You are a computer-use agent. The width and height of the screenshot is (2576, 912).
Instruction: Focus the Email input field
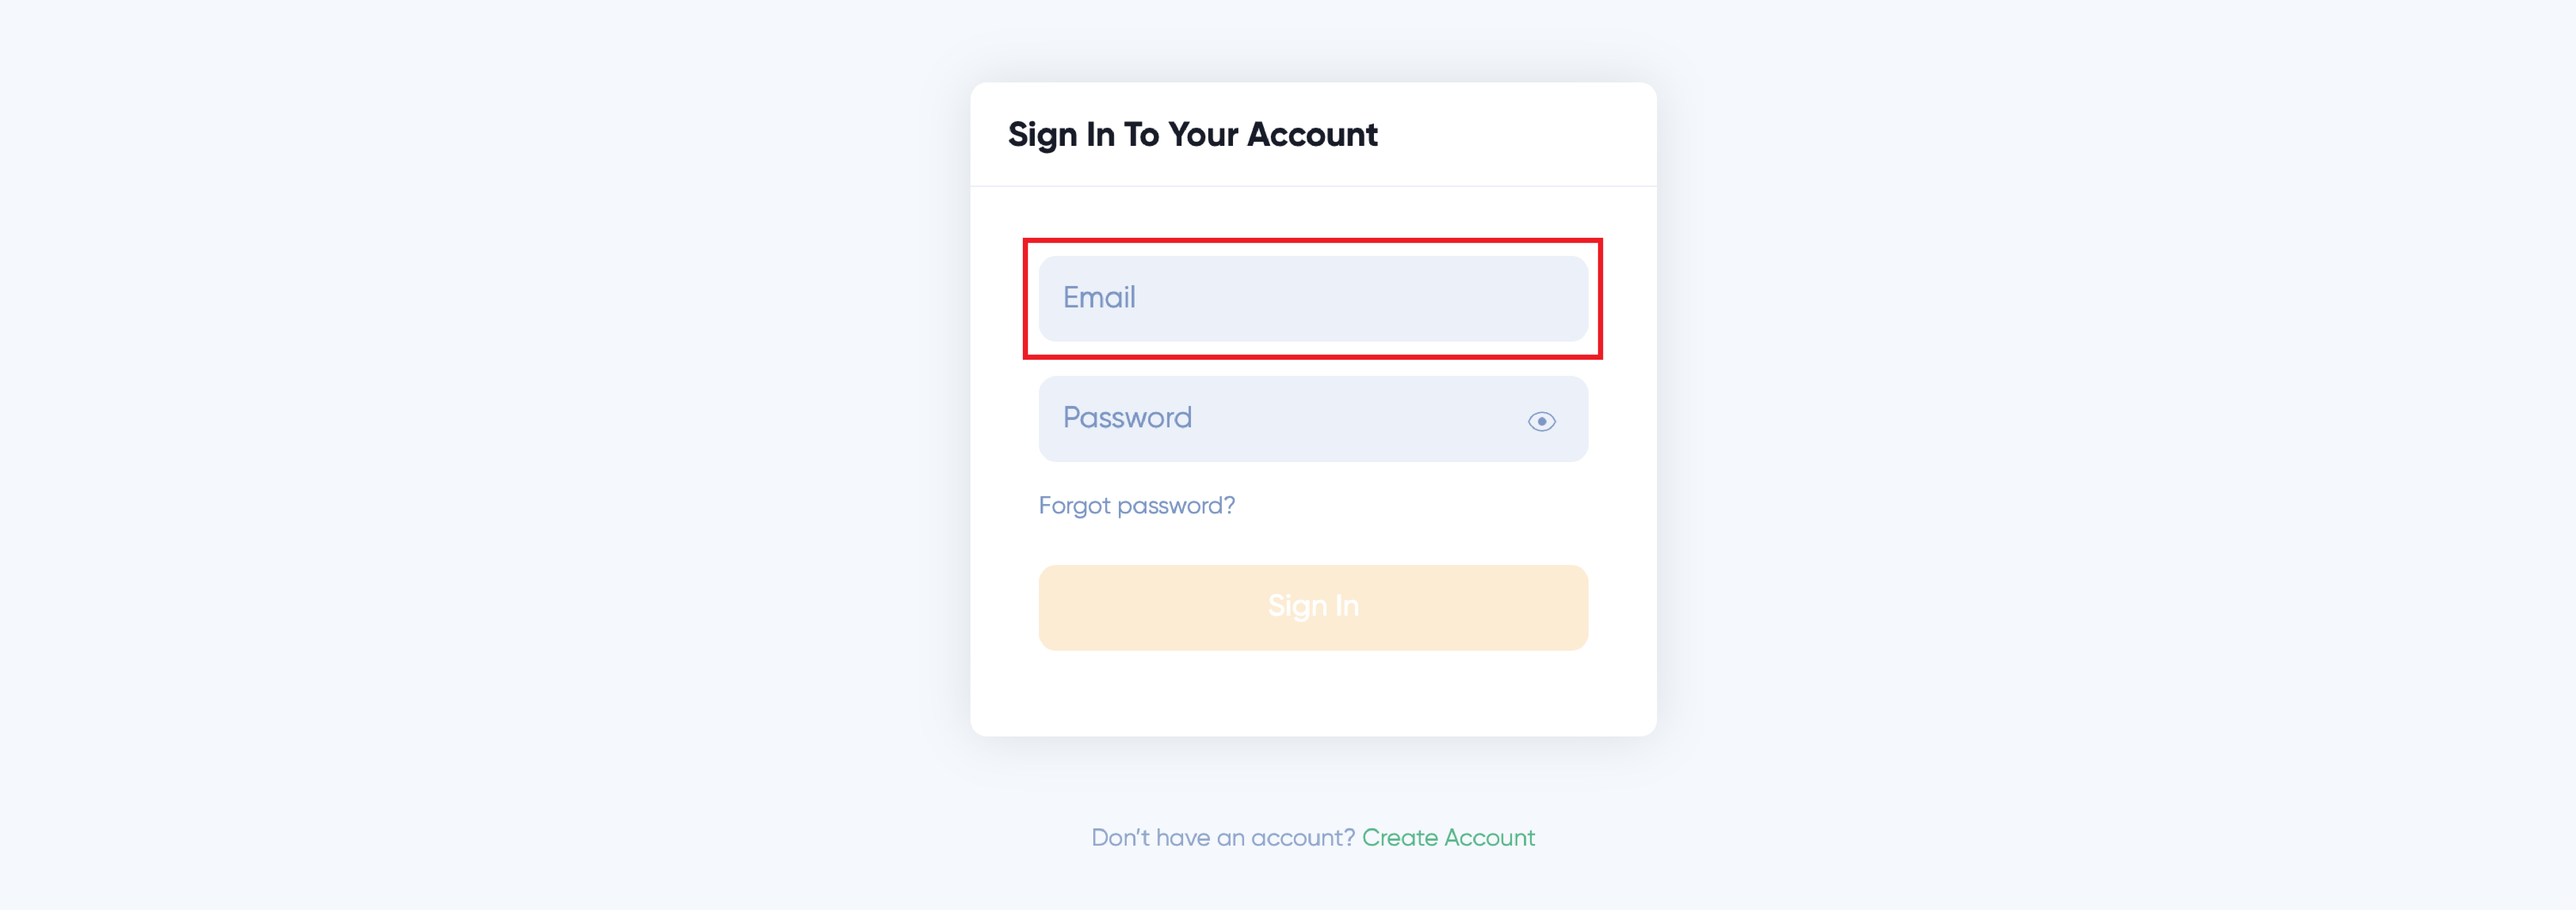coord(1312,298)
